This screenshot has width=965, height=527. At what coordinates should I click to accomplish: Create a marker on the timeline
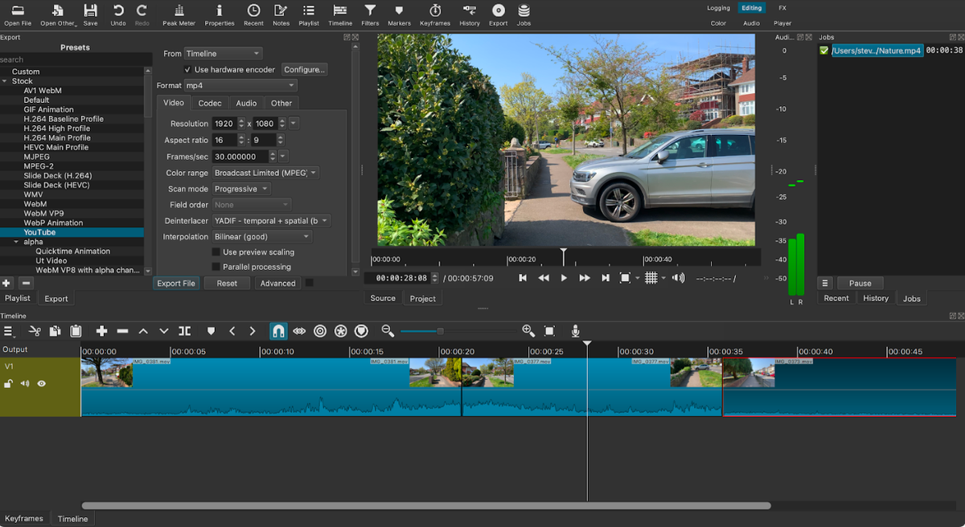tap(209, 330)
